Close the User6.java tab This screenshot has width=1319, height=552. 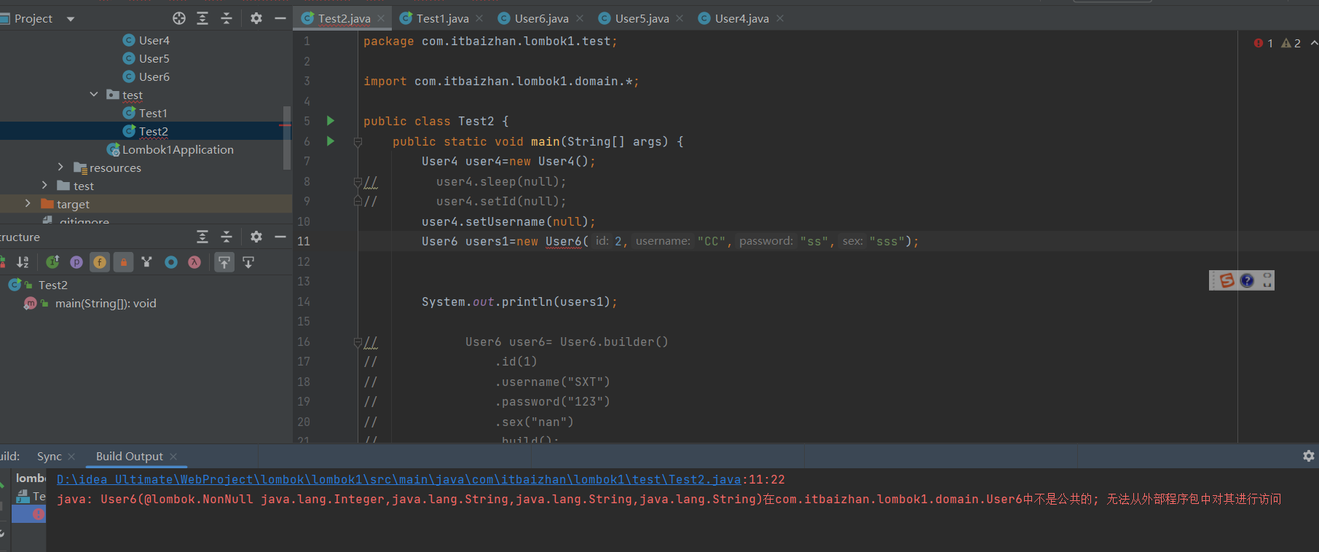[x=580, y=18]
